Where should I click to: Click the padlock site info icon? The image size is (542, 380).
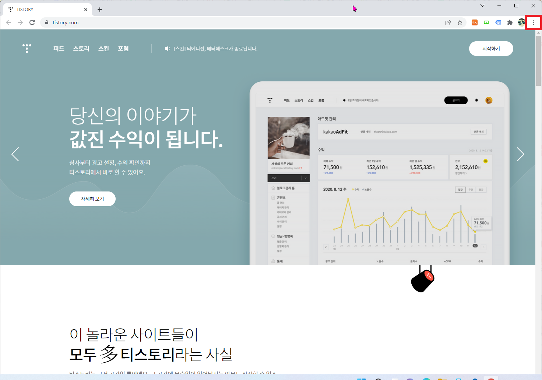pyautogui.click(x=46, y=22)
